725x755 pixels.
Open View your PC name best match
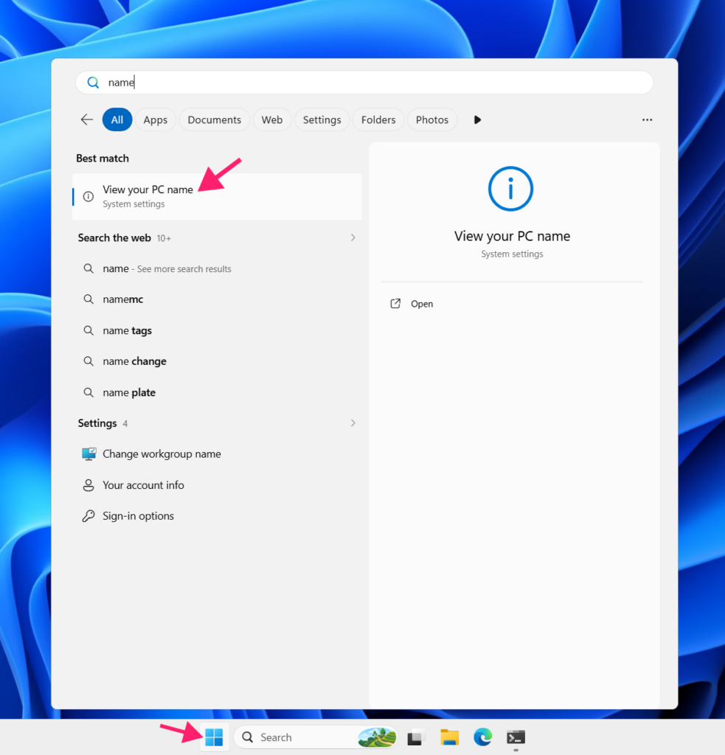tap(217, 196)
